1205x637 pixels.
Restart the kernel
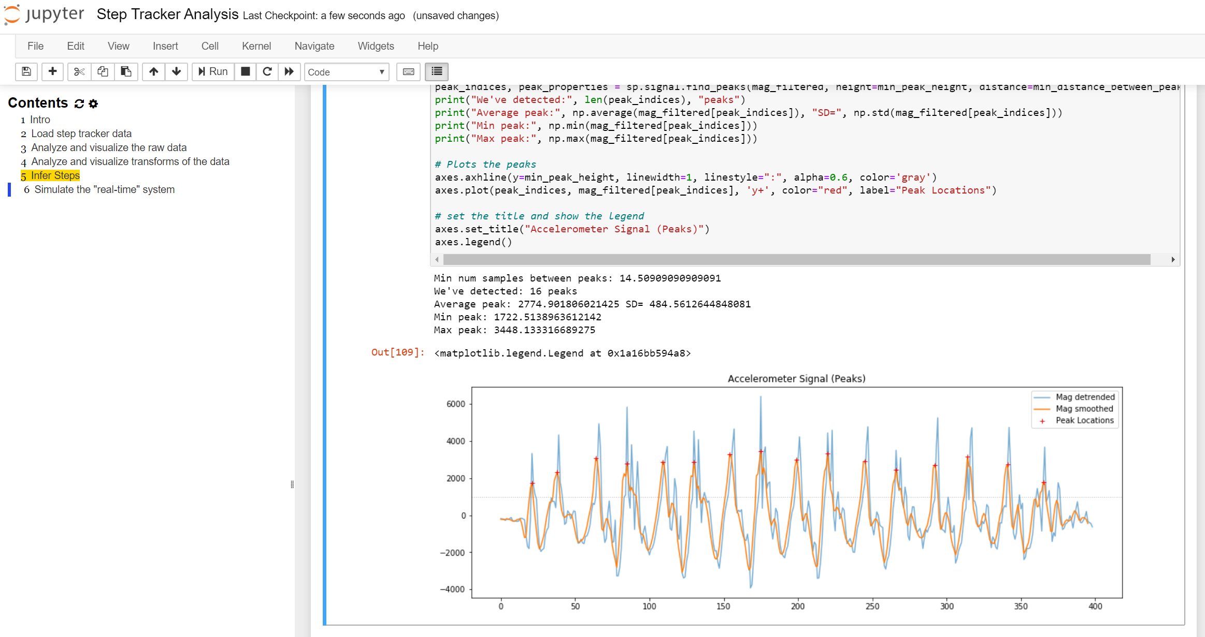[267, 72]
